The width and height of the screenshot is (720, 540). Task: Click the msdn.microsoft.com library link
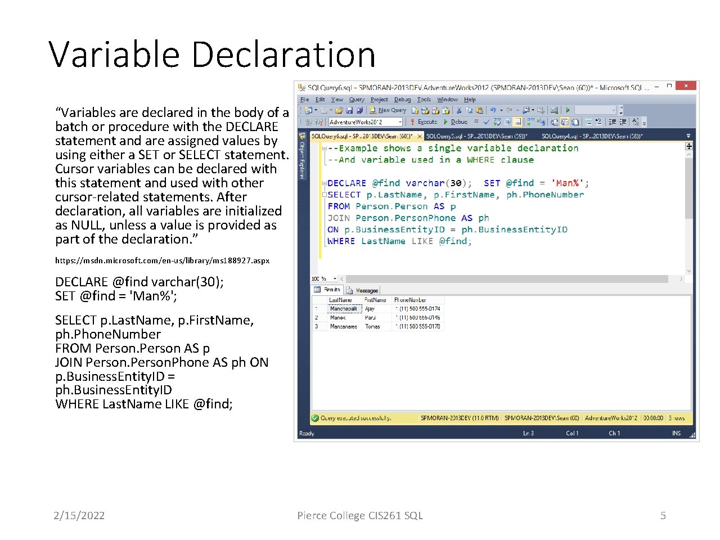(x=163, y=260)
